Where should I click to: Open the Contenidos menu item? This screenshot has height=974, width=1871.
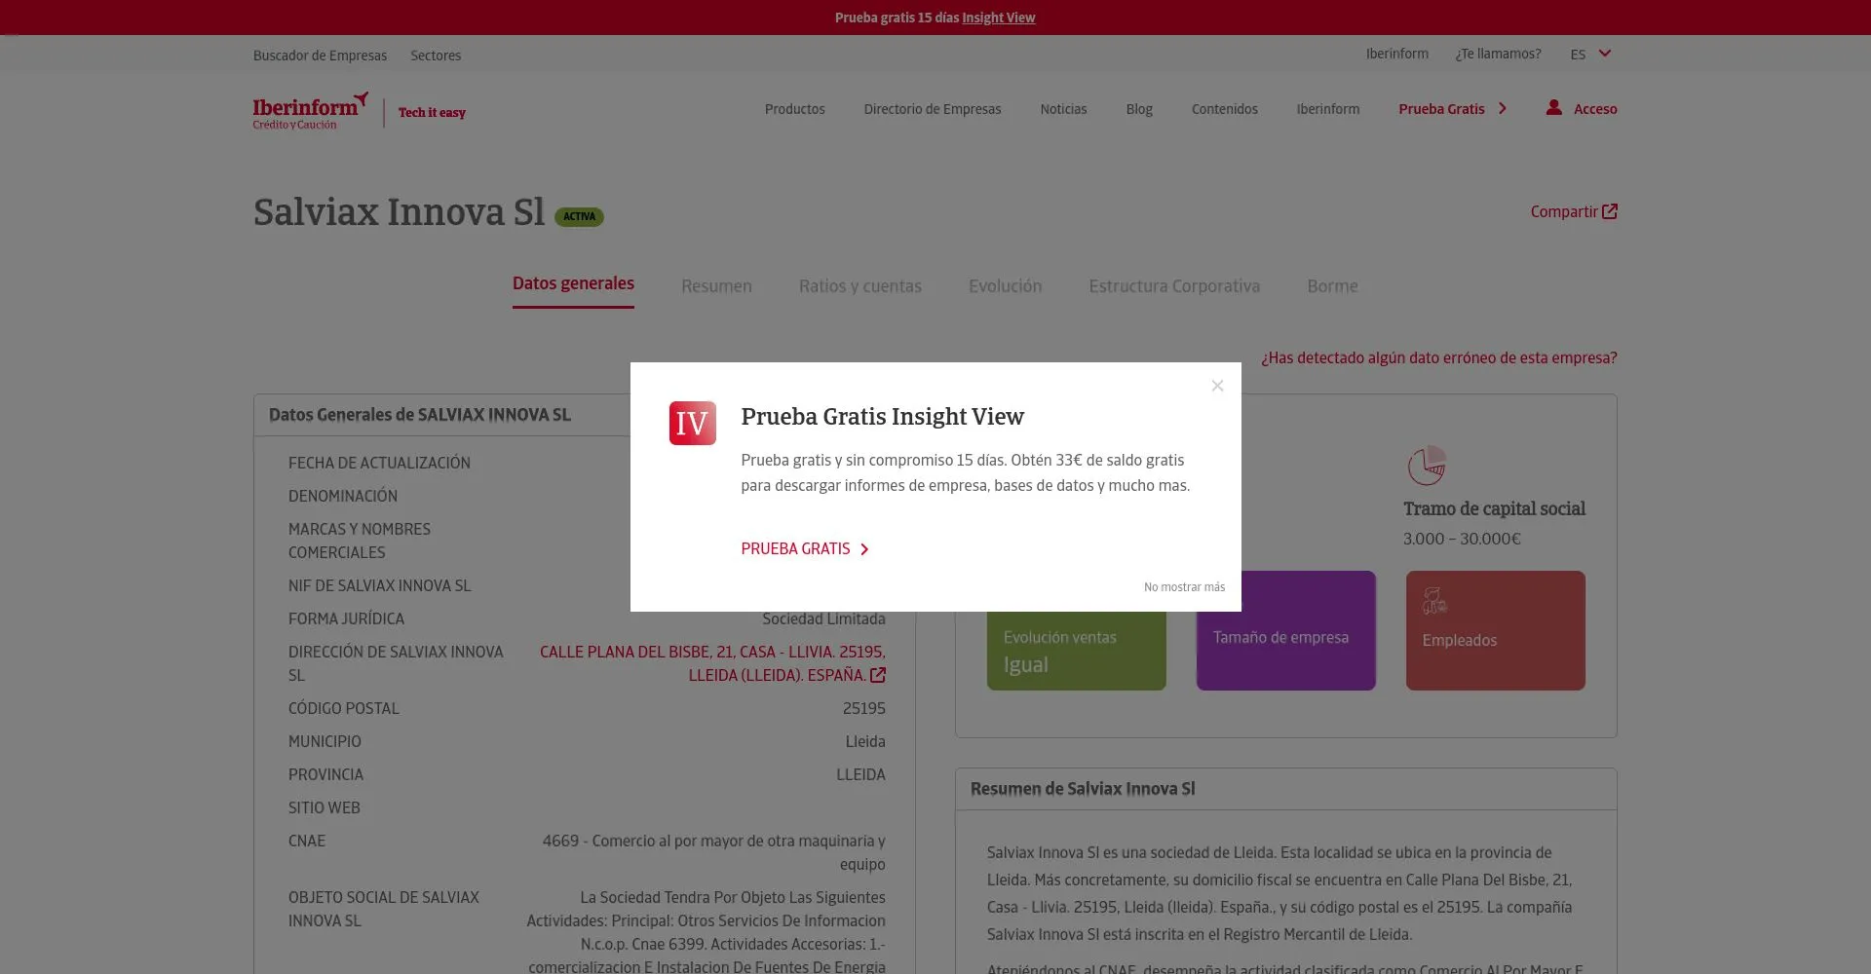1224,109
